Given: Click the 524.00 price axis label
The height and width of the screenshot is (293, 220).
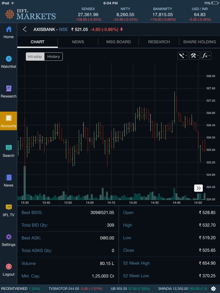Looking at the screenshot, I should click(211, 199).
